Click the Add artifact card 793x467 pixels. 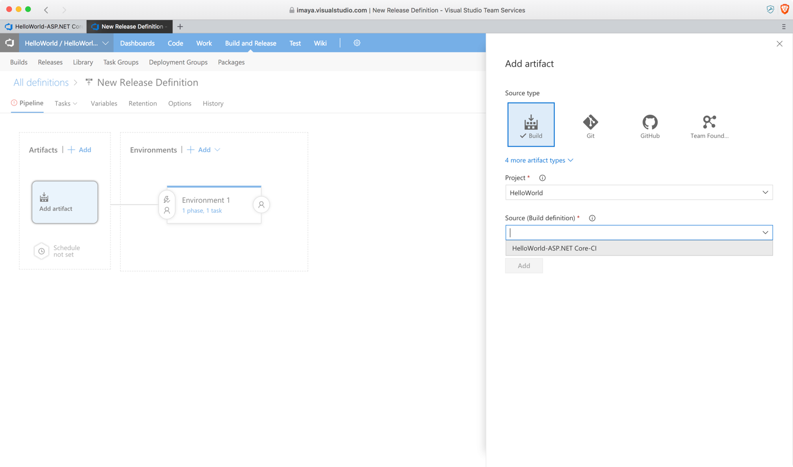click(x=65, y=202)
